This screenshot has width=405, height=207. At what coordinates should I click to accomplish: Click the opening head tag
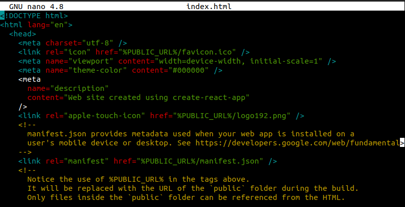(23, 34)
